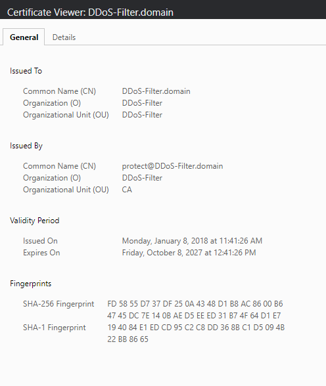Click the Issued To Organizational Unit value DDoS-Filter
This screenshot has width=326, height=386.
(142, 115)
